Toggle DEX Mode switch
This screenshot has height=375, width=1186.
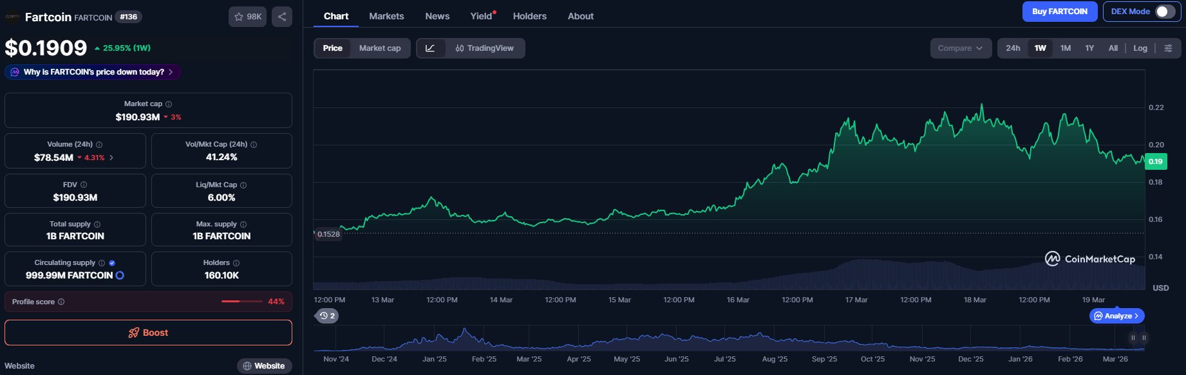tap(1165, 12)
